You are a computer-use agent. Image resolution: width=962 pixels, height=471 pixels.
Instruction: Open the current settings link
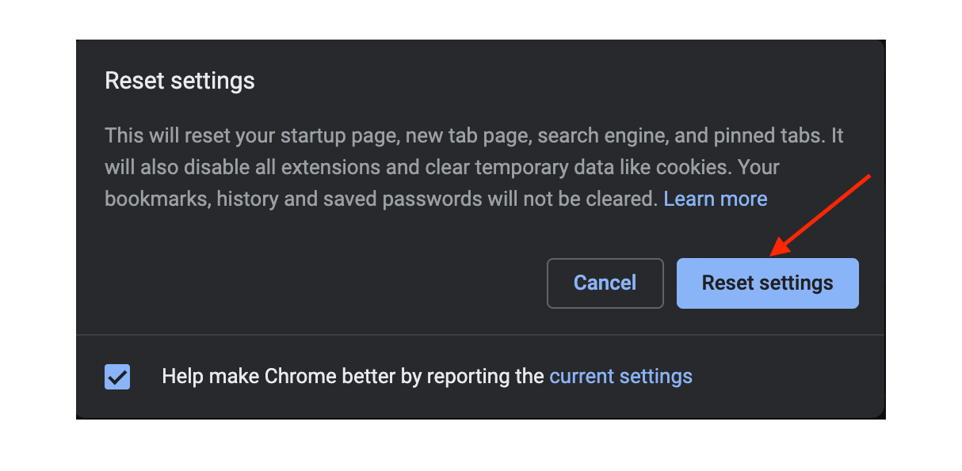[x=620, y=376]
